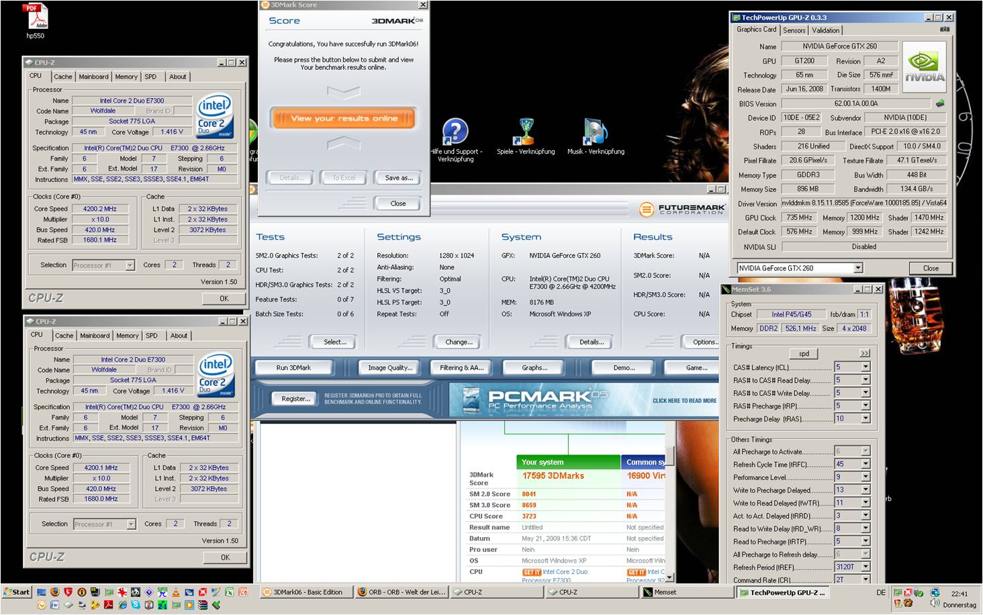Click CLICK HERE TO READ MORE link
Image resolution: width=983 pixels, height=615 pixels.
point(684,401)
